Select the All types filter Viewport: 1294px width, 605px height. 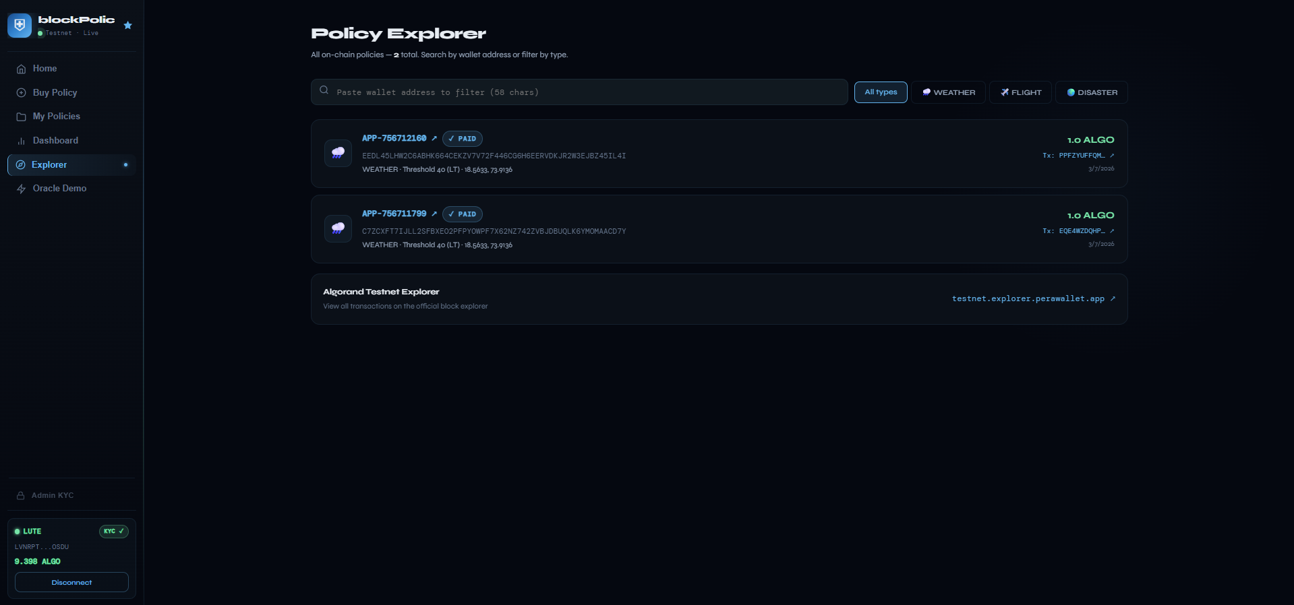[x=881, y=92]
